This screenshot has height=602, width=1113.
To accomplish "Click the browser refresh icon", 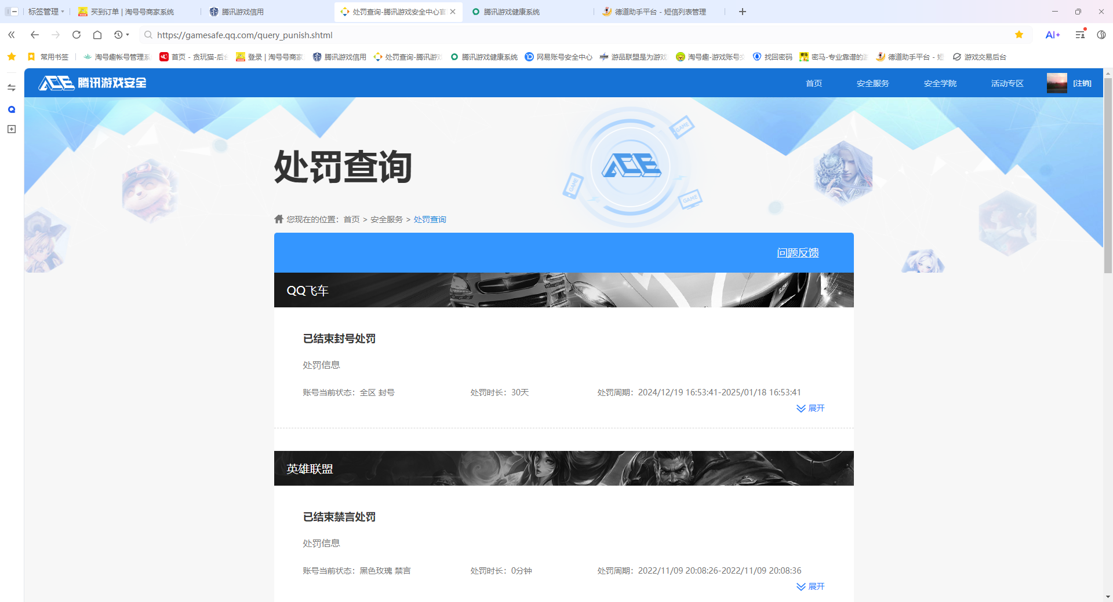I will [76, 35].
